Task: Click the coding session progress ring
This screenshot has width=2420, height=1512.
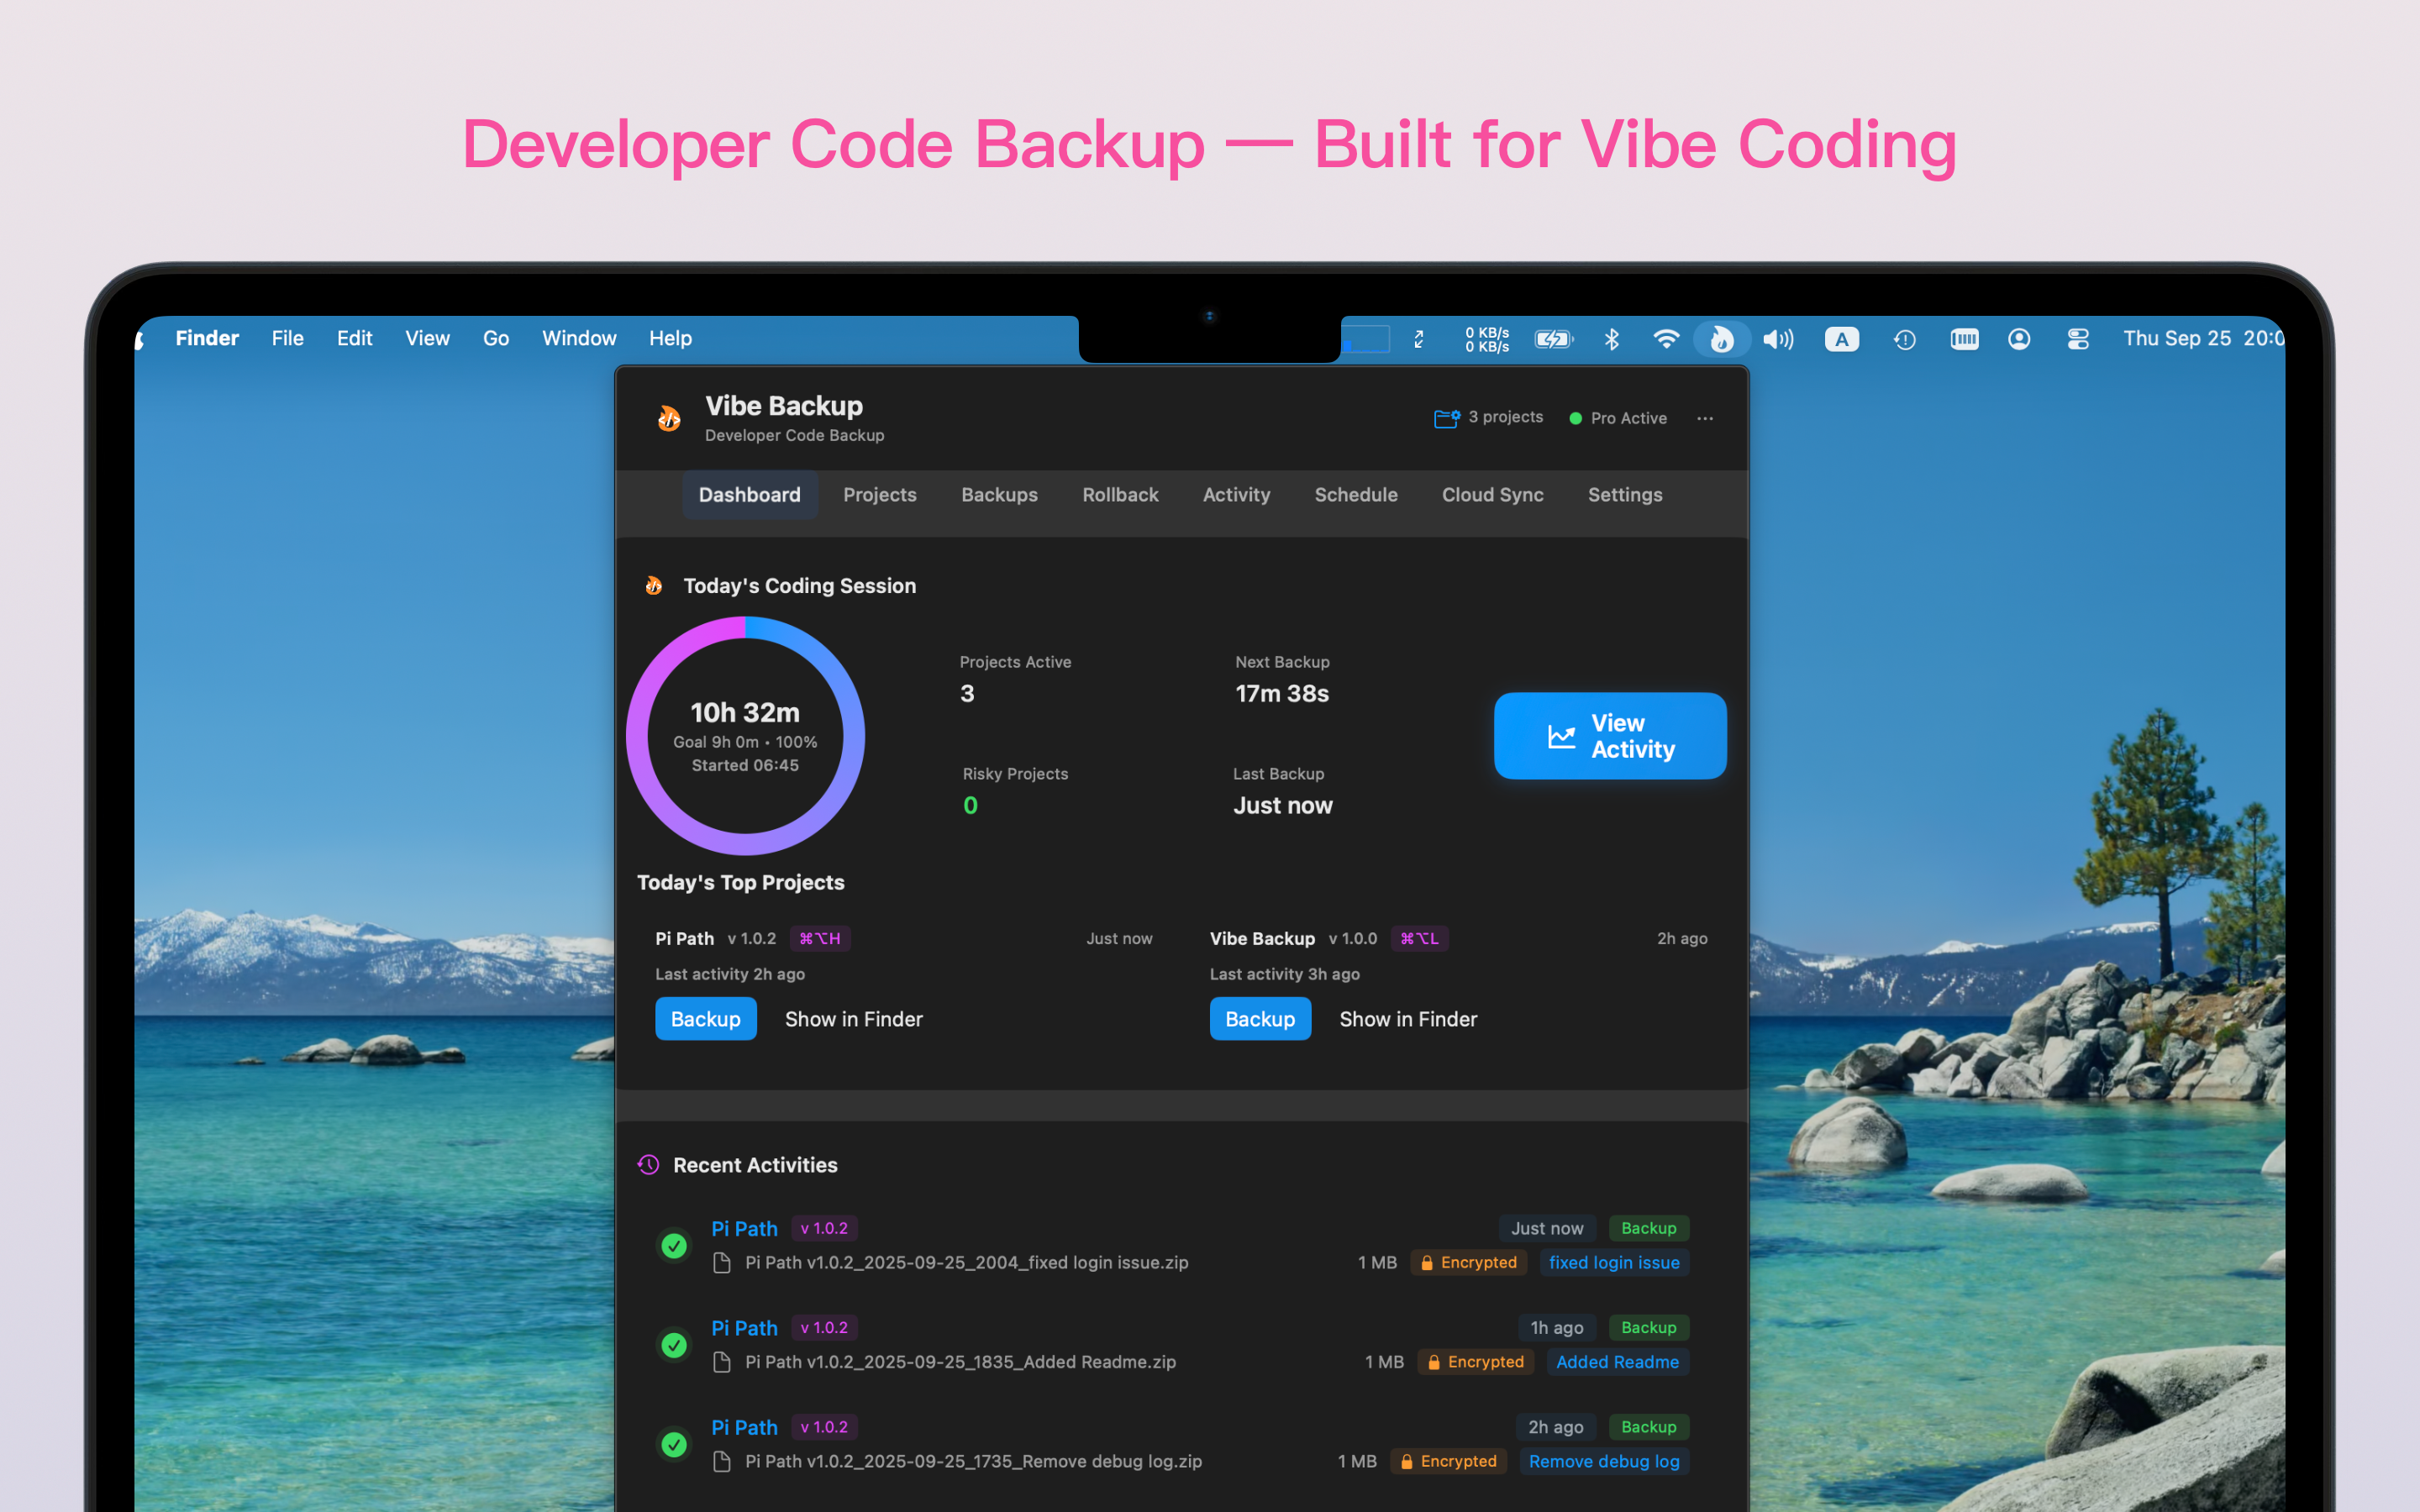Action: [745, 737]
